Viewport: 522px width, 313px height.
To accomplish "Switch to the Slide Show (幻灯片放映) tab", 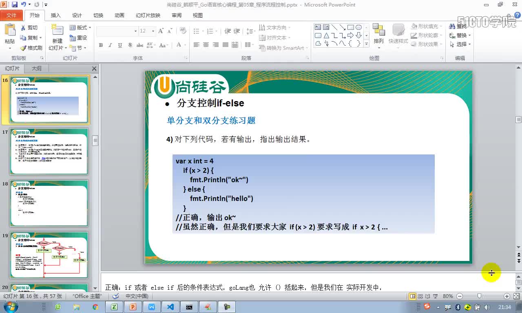I will point(148,15).
